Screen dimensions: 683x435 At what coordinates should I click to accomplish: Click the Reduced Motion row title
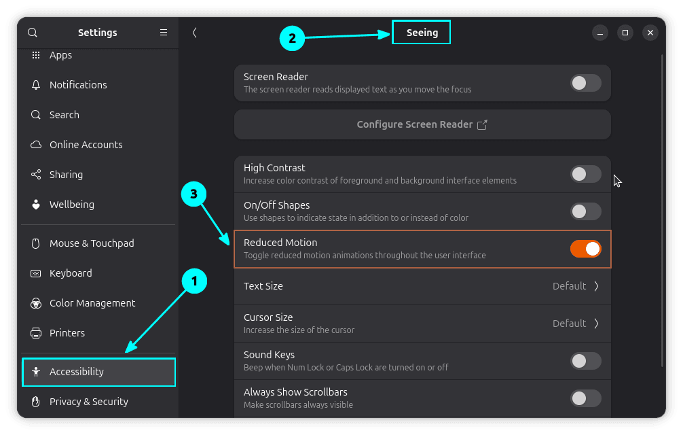click(280, 243)
